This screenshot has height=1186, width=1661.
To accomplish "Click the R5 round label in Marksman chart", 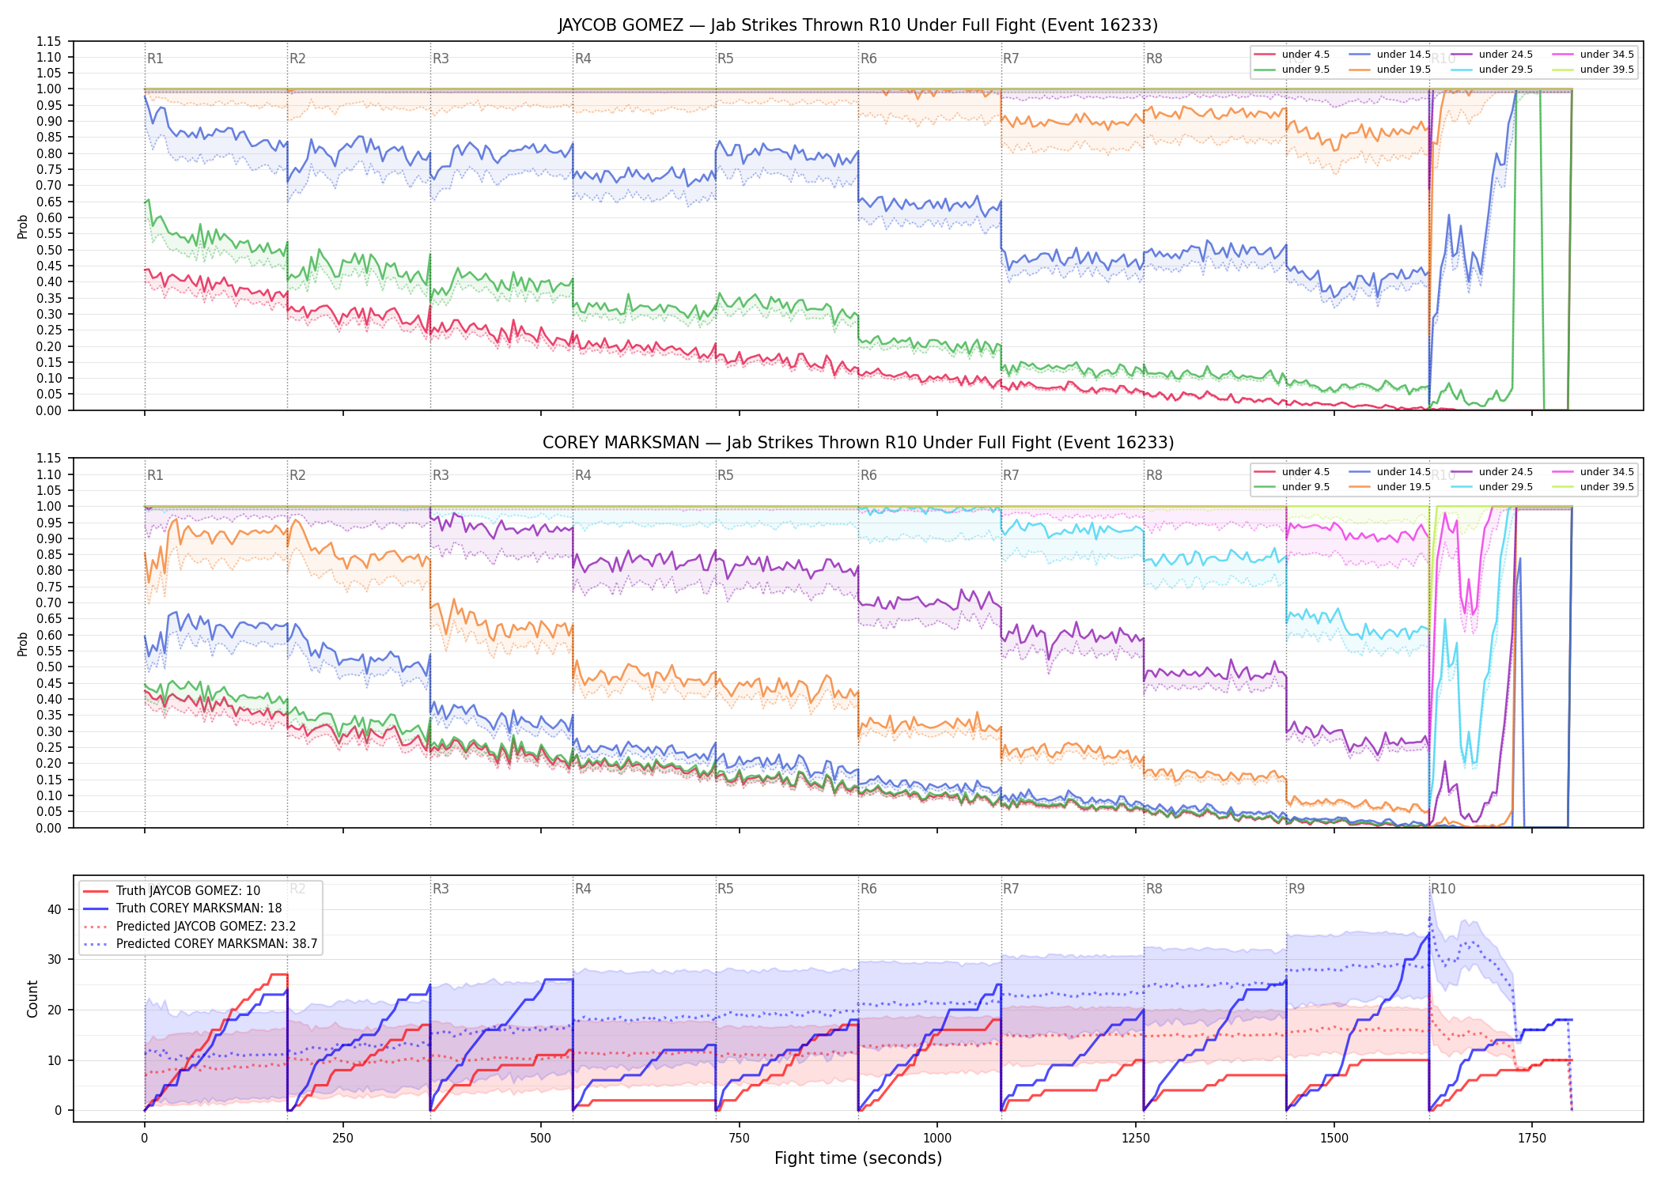I will 725,475.
